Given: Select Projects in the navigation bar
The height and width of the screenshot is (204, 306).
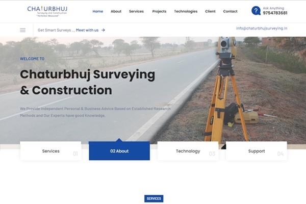Looking at the screenshot, I should click(x=159, y=11).
